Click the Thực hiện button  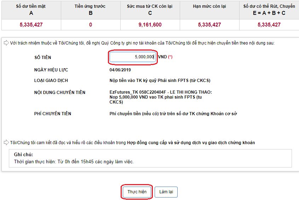click(x=137, y=192)
